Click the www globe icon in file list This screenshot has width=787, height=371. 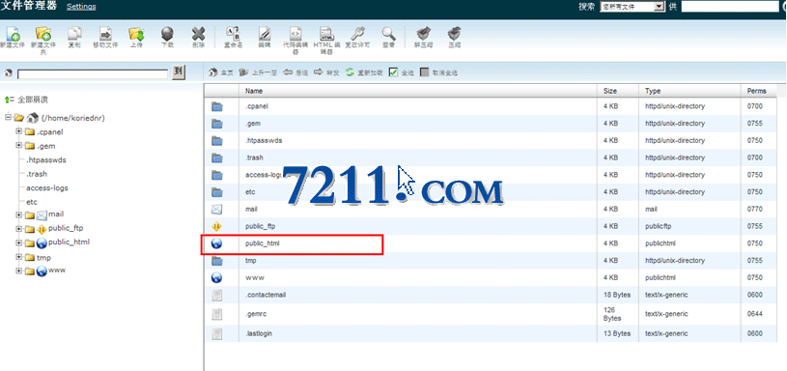point(217,277)
